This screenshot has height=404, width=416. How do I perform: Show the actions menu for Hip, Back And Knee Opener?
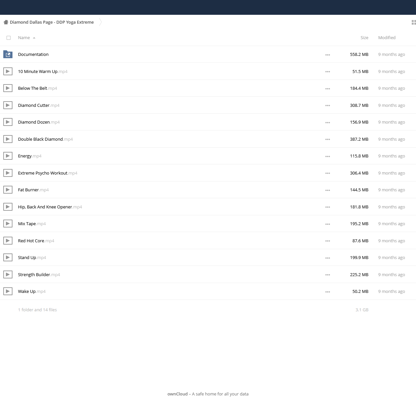click(328, 207)
